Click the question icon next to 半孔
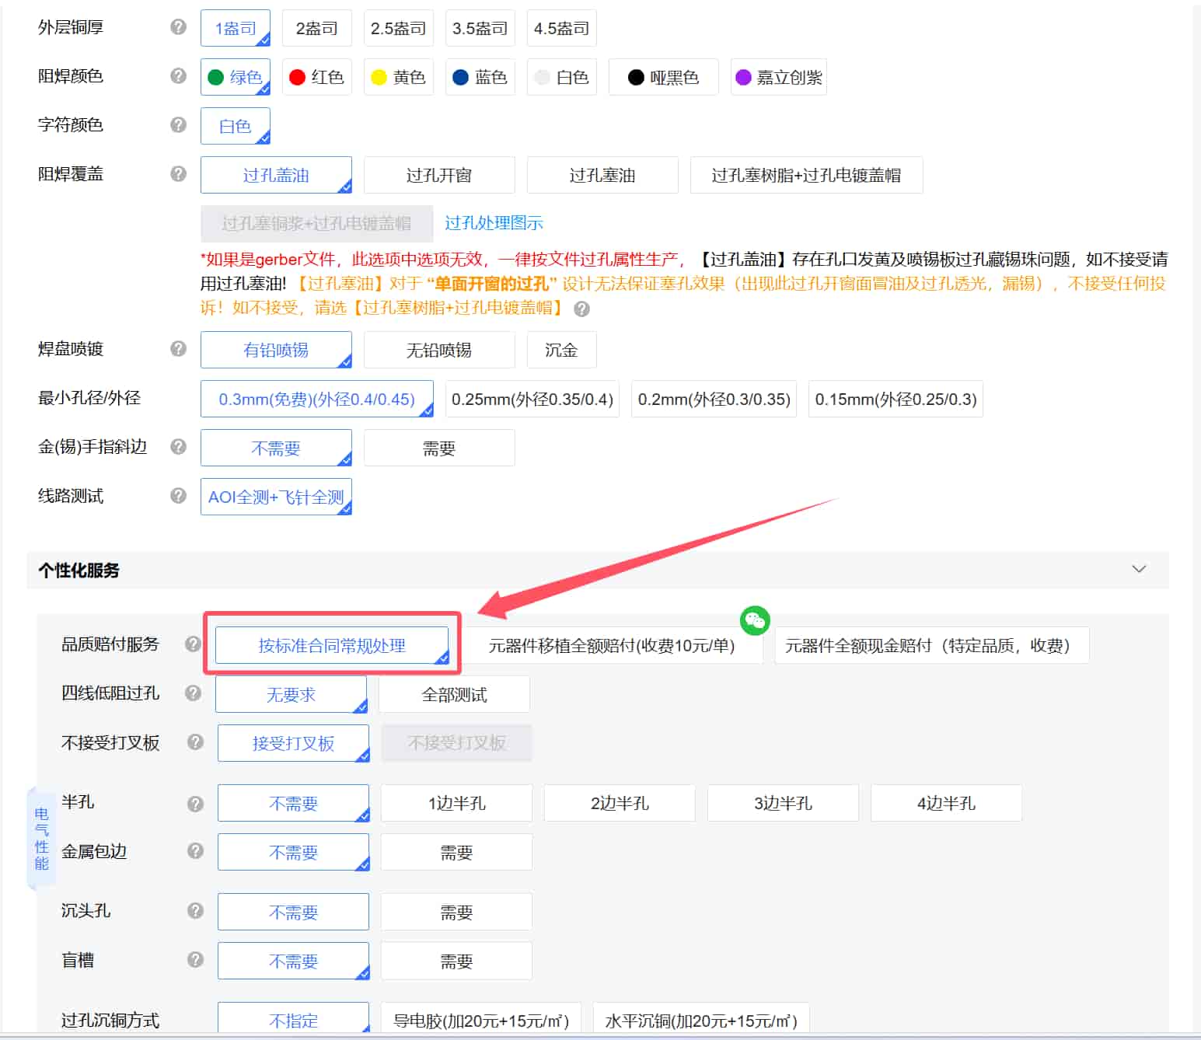The height and width of the screenshot is (1040, 1201). click(194, 803)
